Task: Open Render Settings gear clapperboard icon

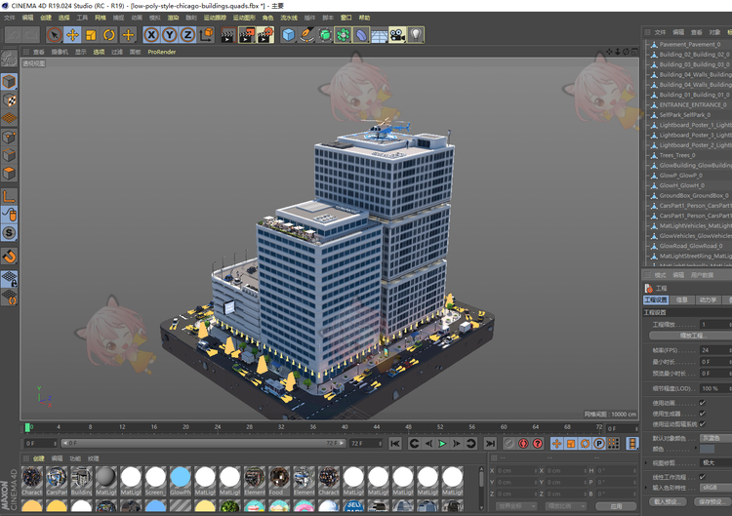Action: pyautogui.click(x=265, y=35)
